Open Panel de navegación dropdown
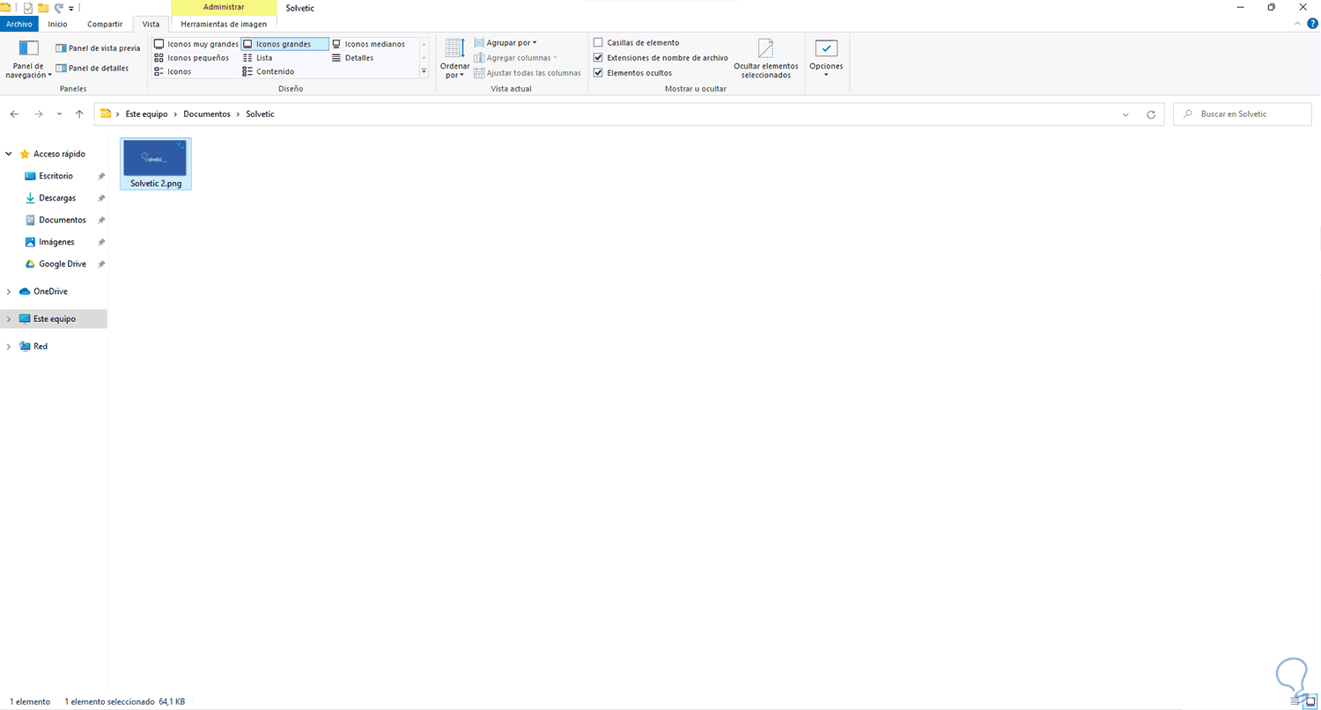 [29, 59]
